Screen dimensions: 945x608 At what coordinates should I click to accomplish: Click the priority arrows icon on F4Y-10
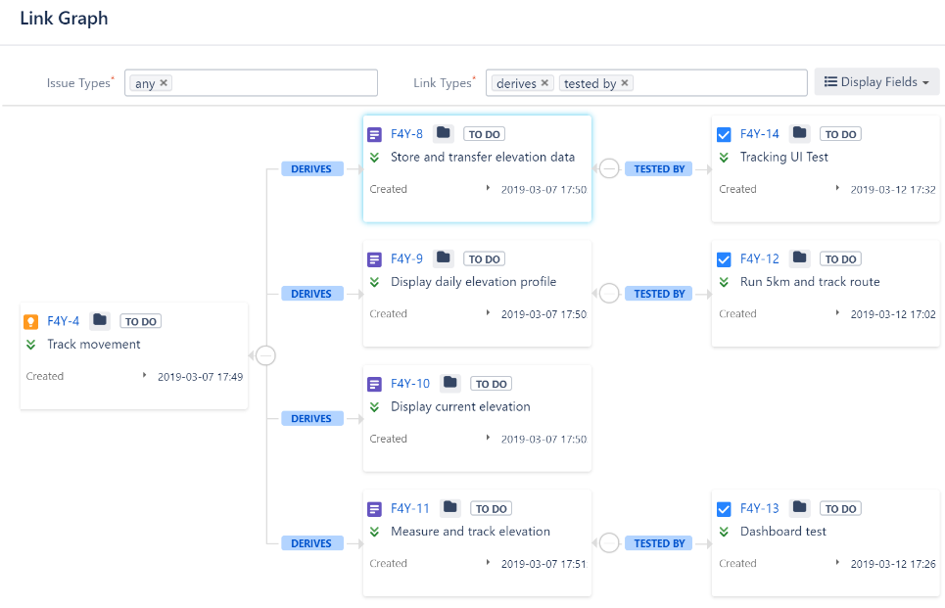[x=374, y=406]
